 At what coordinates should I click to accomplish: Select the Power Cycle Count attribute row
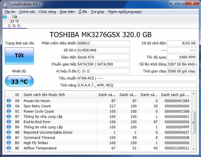(98, 111)
